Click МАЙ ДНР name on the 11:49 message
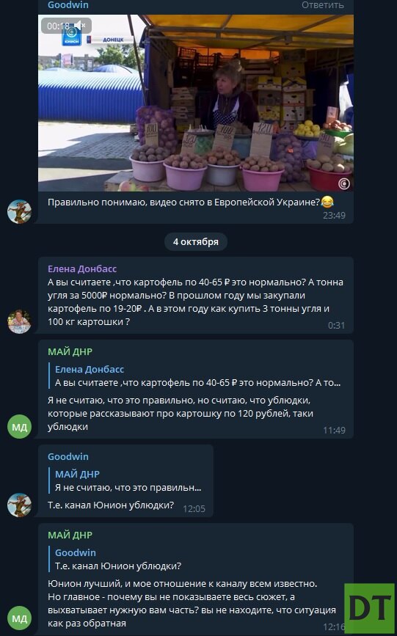397x636 pixels. pos(70,351)
